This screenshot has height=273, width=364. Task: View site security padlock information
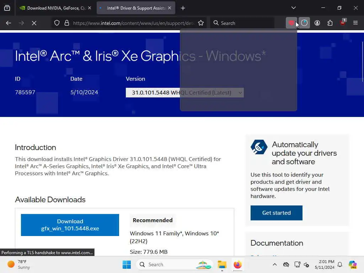click(67, 23)
